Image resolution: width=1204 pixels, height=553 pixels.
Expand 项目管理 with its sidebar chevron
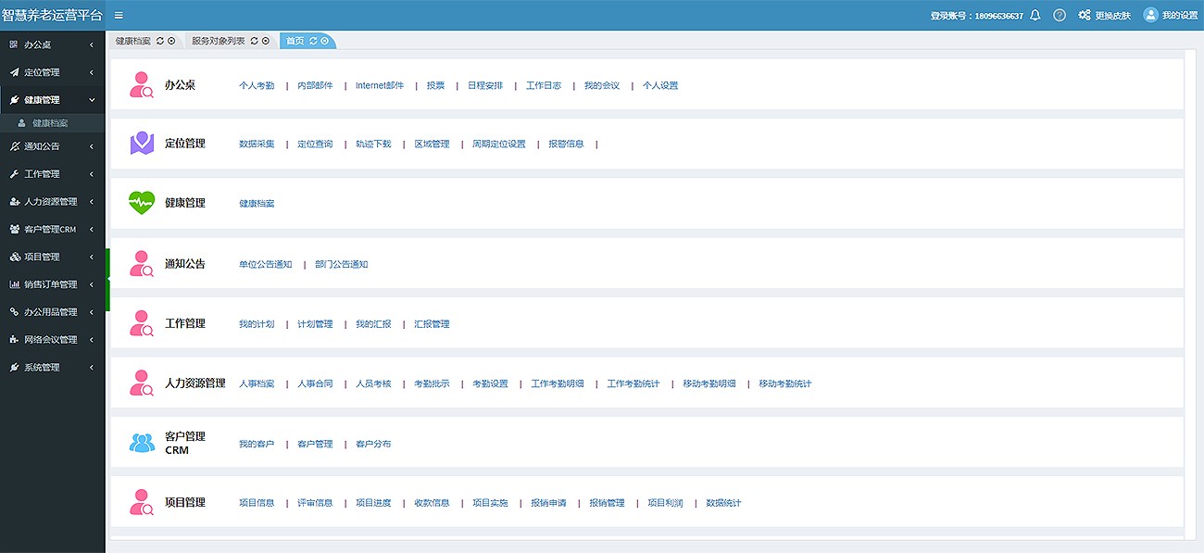pyautogui.click(x=92, y=257)
